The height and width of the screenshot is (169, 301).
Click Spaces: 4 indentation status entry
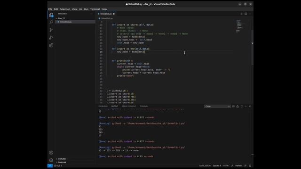click(217, 166)
